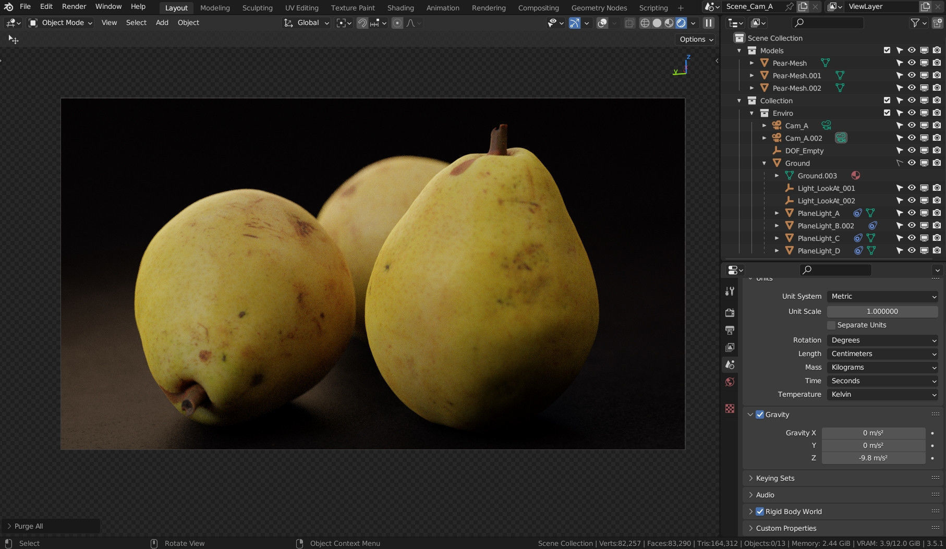Switch to the UV Editing workspace tab
This screenshot has width=946, height=549.
pos(301,8)
